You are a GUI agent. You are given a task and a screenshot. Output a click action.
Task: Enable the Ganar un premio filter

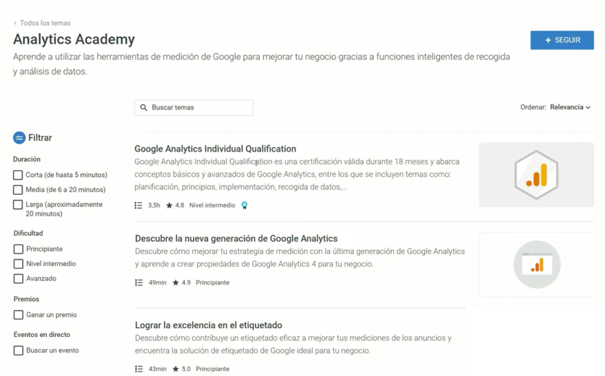[17, 315]
